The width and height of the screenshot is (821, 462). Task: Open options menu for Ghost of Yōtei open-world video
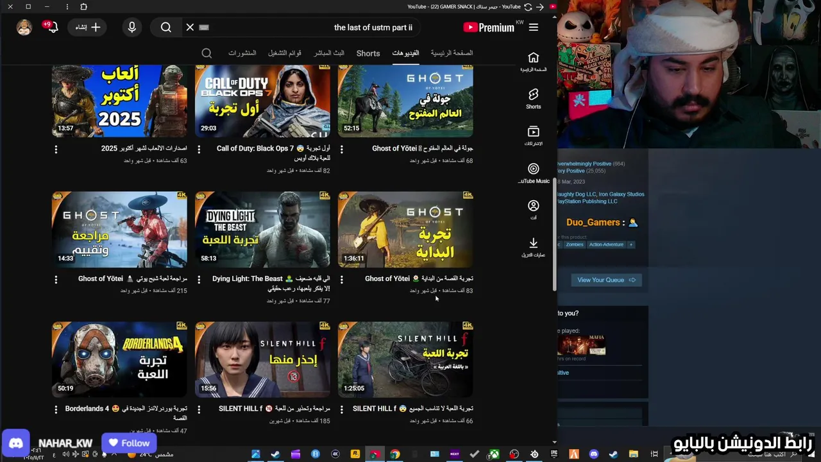coord(341,149)
